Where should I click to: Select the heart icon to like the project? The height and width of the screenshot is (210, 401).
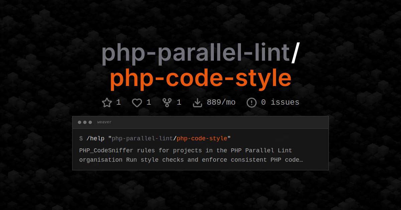click(x=137, y=102)
